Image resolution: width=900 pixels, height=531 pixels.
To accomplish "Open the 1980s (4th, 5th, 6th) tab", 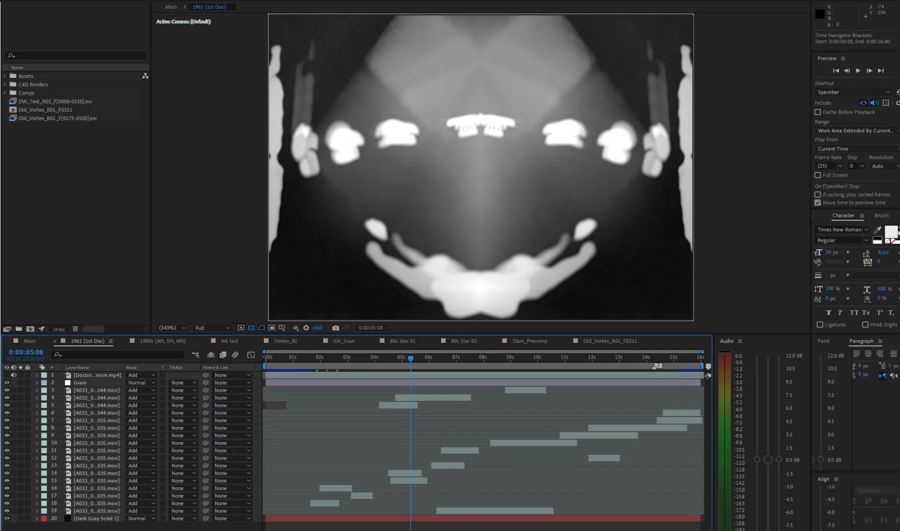I will 162,341.
